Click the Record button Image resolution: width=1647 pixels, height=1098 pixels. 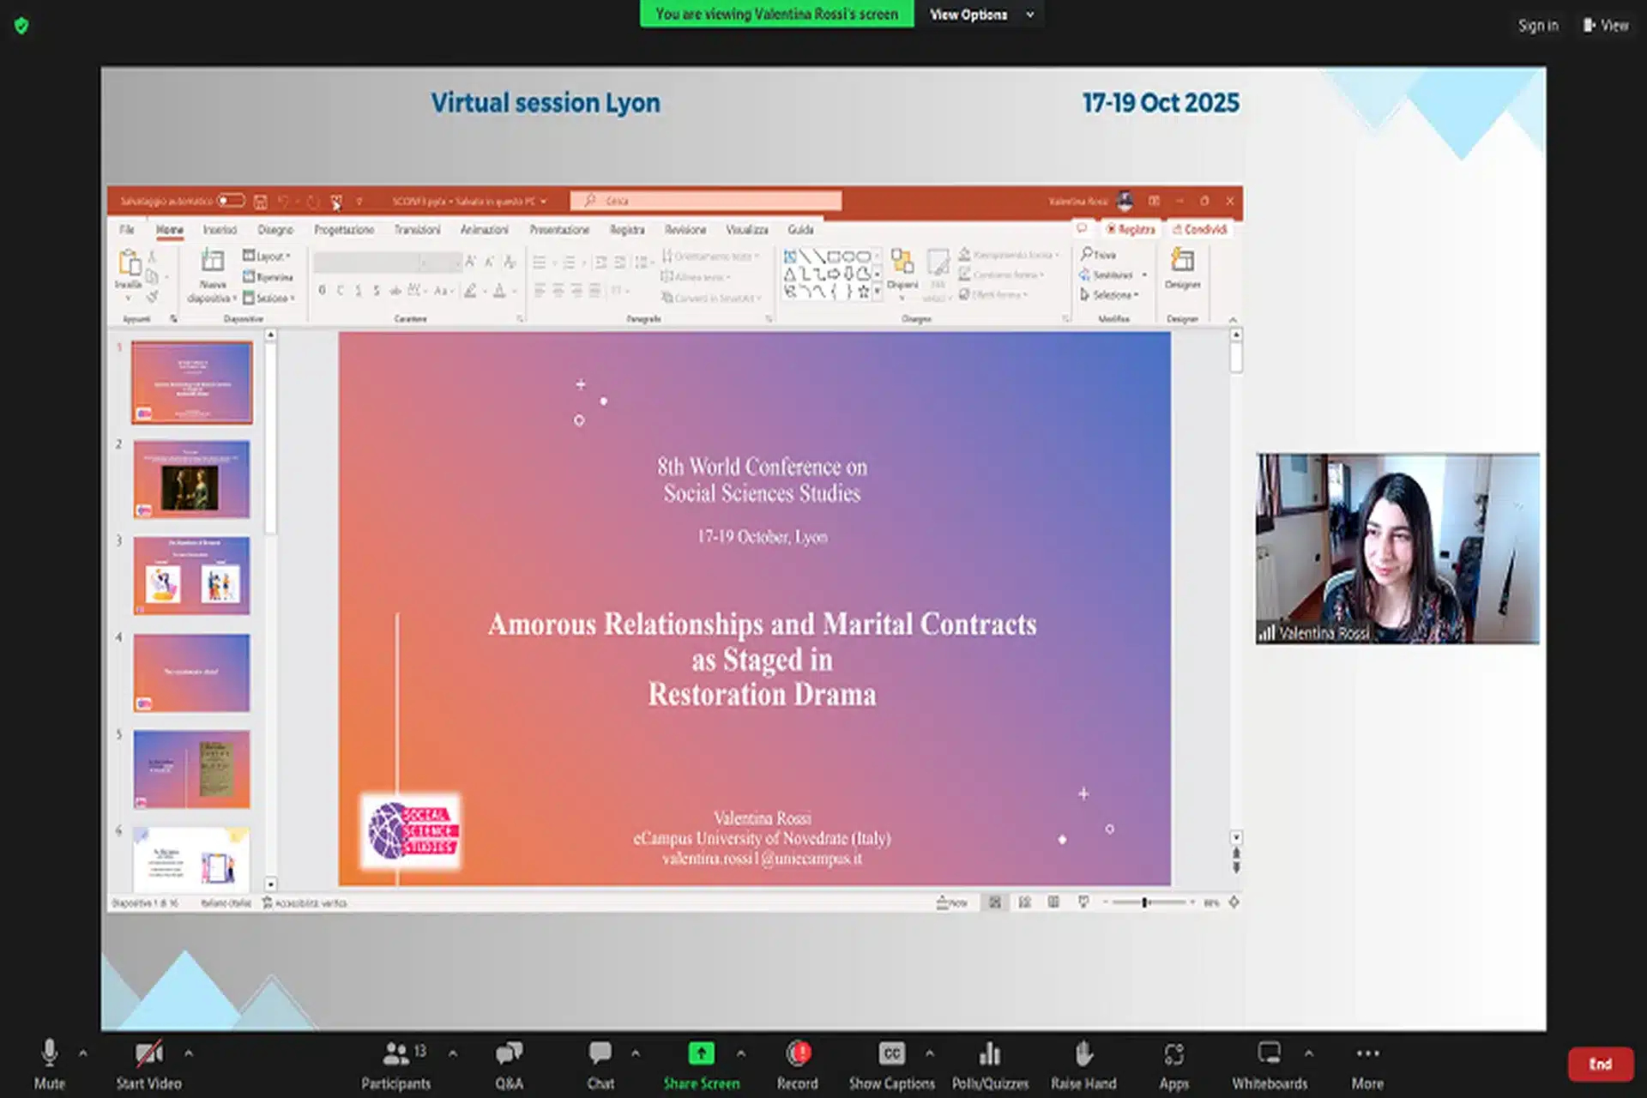(798, 1064)
